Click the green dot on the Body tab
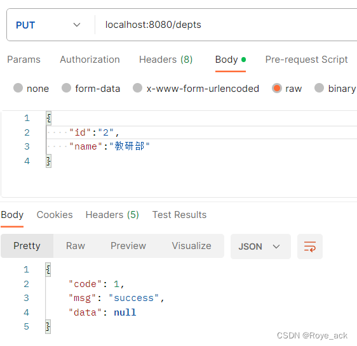This screenshot has width=357, height=346. 243,60
